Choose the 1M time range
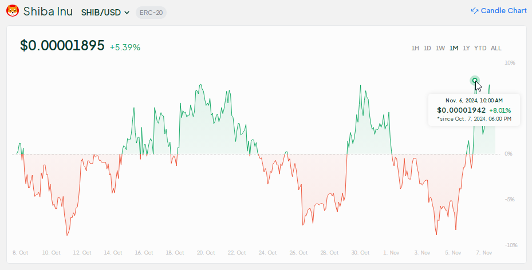This screenshot has width=532, height=270. coord(454,48)
